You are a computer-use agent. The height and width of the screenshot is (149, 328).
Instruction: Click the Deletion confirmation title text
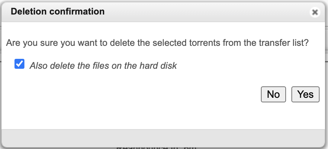(58, 11)
